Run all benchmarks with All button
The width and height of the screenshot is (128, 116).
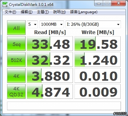coord(16,28)
